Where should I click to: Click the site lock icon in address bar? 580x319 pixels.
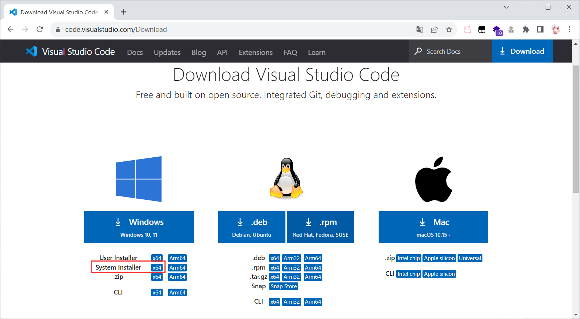point(57,30)
